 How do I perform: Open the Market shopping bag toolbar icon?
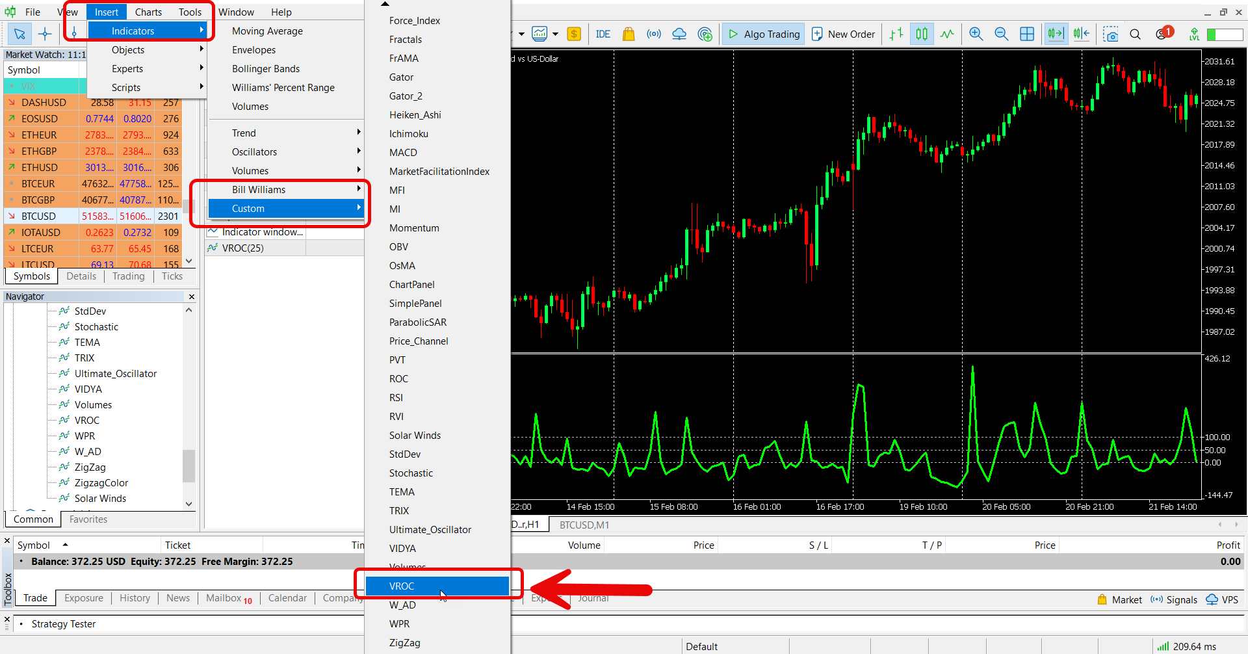point(628,34)
